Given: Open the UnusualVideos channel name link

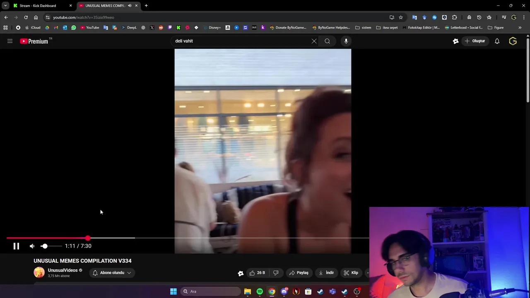Looking at the screenshot, I should pyautogui.click(x=63, y=270).
